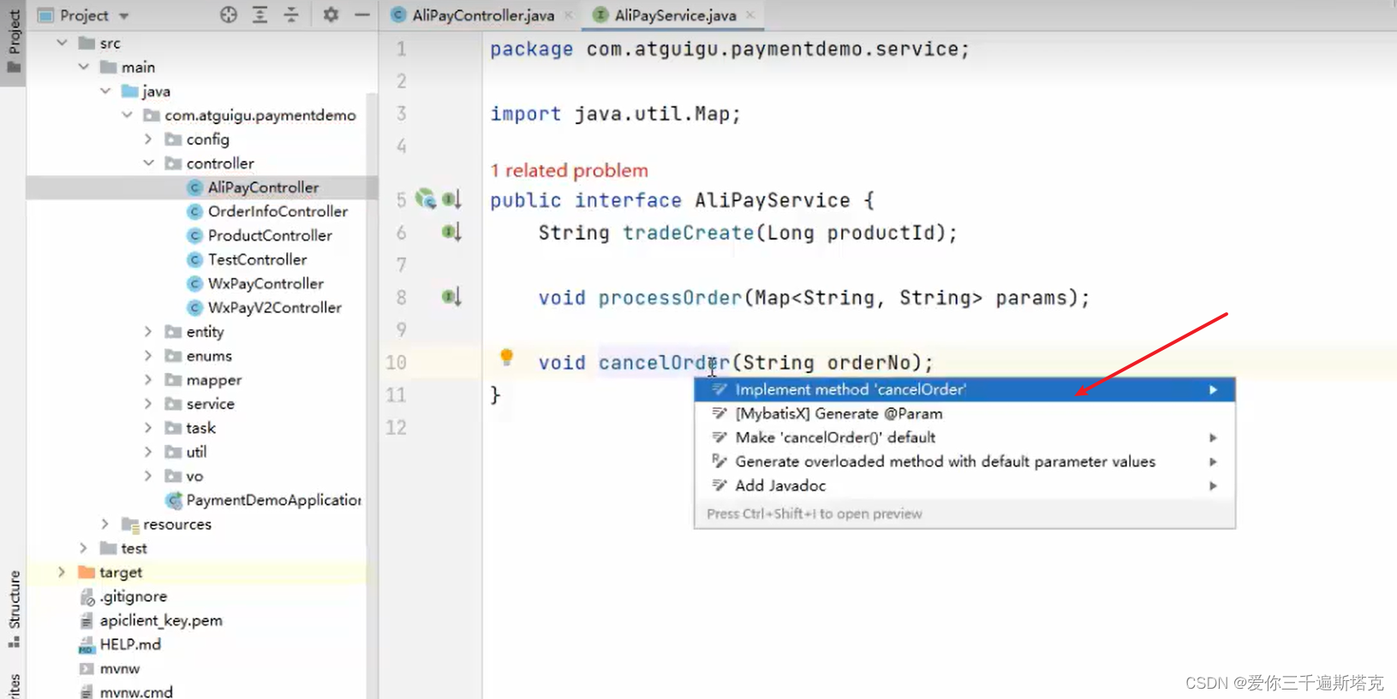Close the AliPayController.java tab
This screenshot has width=1397, height=699.
pos(569,15)
